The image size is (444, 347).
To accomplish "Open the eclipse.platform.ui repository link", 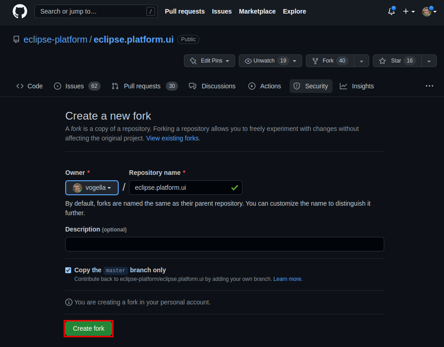I will pyautogui.click(x=133, y=39).
